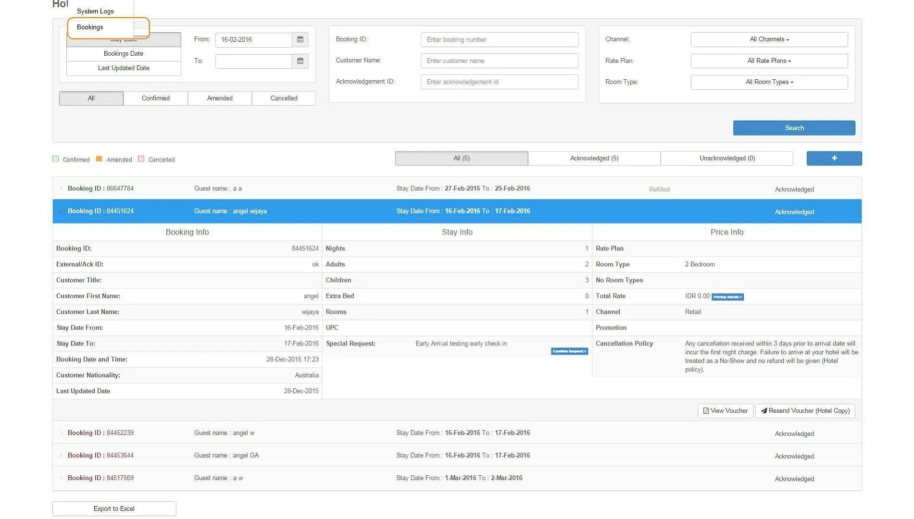Expand booking 86647784 row chevron

pos(61,188)
